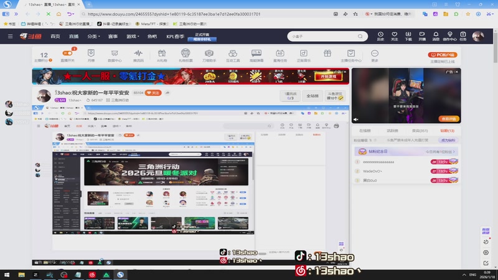Click the orange 关注 follow button

click(153, 93)
